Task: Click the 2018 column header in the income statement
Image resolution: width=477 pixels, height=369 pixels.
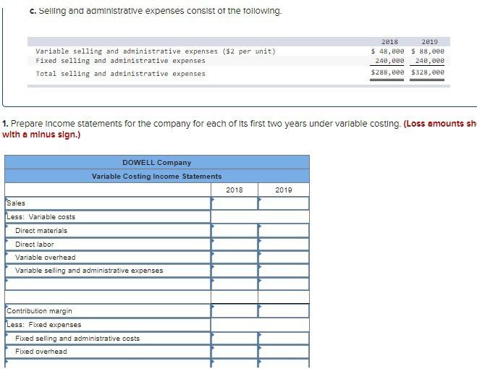Action: pos(235,190)
